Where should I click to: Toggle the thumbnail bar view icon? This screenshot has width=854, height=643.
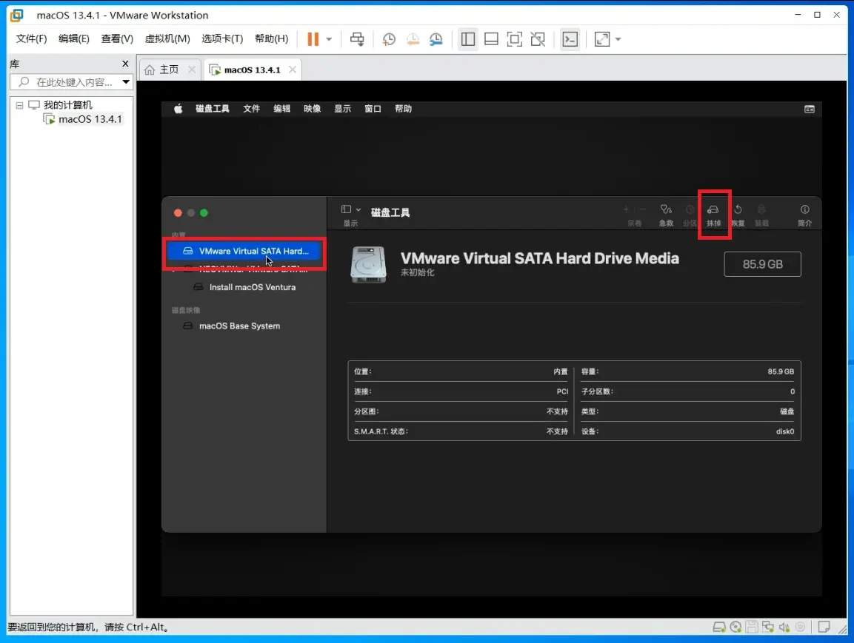point(491,39)
